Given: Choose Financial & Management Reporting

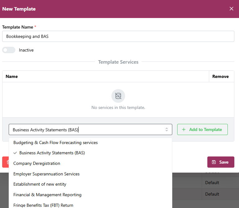Looking at the screenshot, I should point(47,195).
